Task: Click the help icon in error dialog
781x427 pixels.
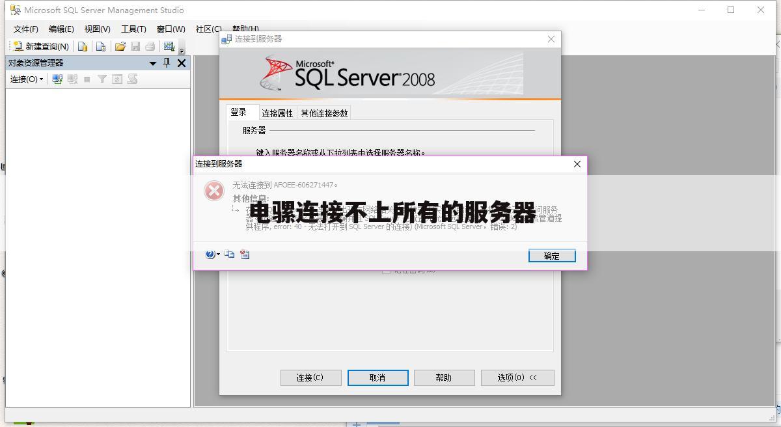Action: click(210, 255)
